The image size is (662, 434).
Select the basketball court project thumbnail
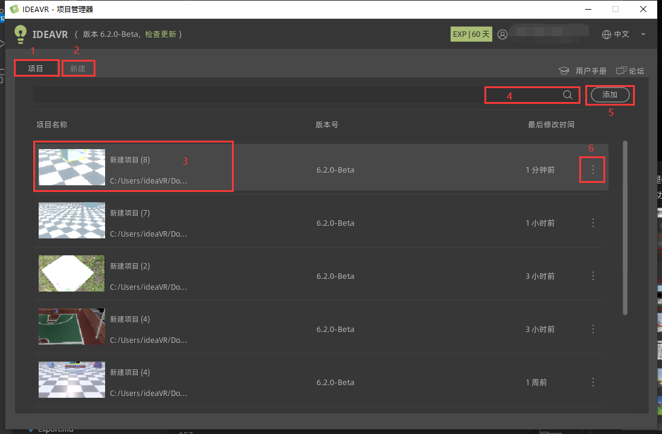pyautogui.click(x=72, y=327)
